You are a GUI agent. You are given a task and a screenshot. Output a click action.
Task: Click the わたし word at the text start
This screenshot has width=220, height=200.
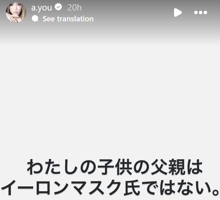tap(53, 167)
